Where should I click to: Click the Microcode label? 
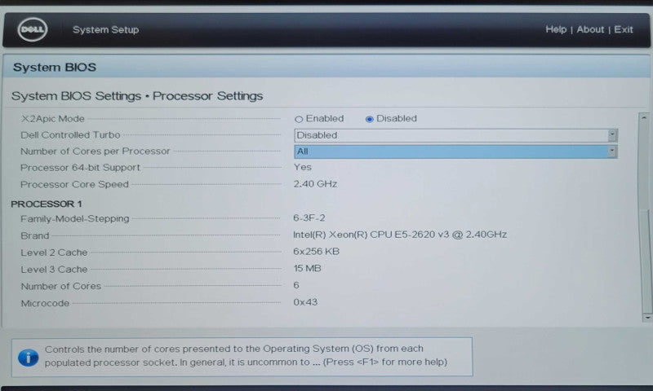[45, 303]
